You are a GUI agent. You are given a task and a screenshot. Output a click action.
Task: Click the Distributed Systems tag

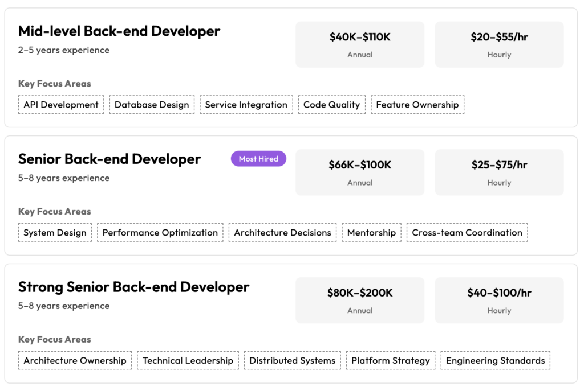coord(293,360)
